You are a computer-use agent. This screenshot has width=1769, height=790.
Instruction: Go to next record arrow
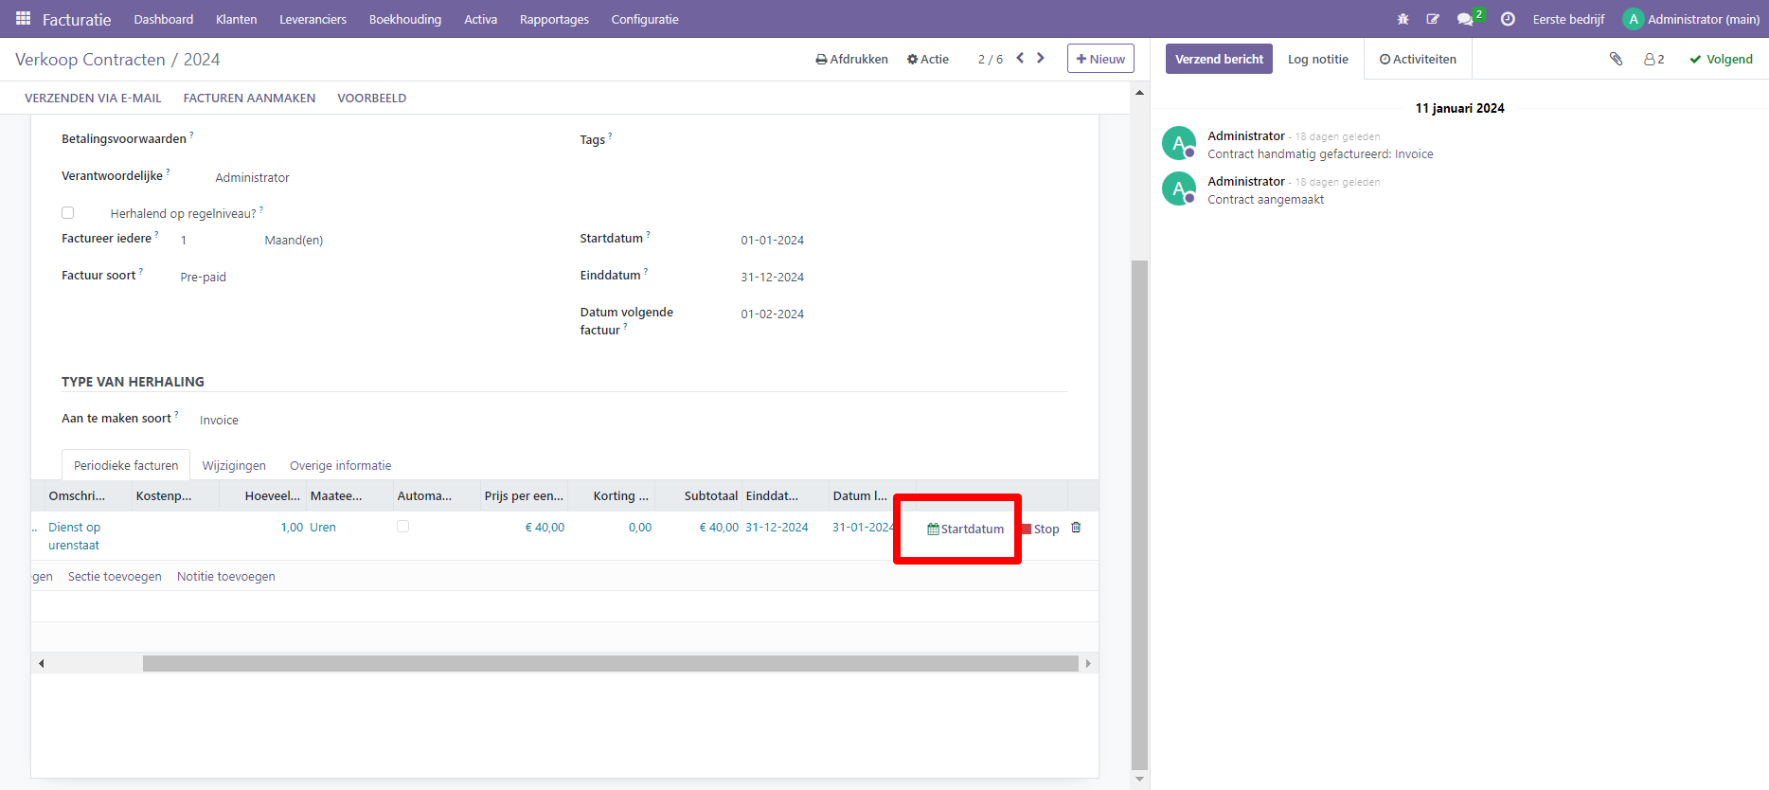[1041, 58]
